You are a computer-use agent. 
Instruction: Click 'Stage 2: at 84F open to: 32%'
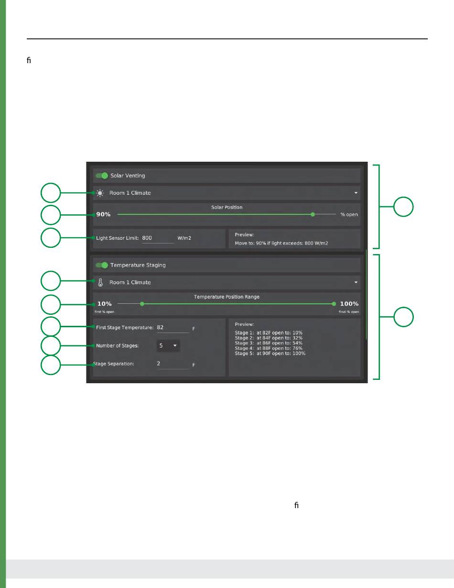pyautogui.click(x=269, y=338)
